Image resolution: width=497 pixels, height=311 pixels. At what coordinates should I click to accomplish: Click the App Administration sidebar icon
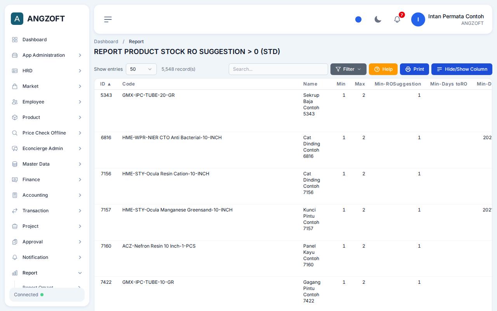[x=15, y=55]
